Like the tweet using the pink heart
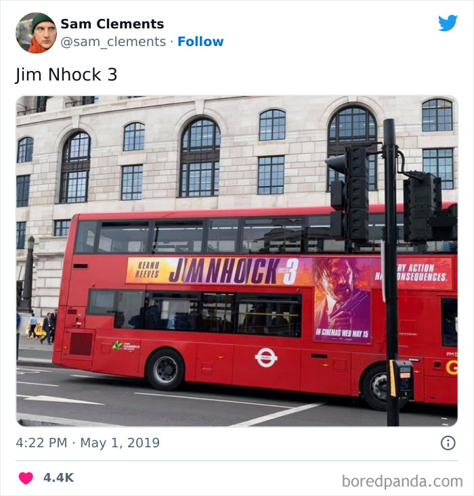 click(26, 478)
